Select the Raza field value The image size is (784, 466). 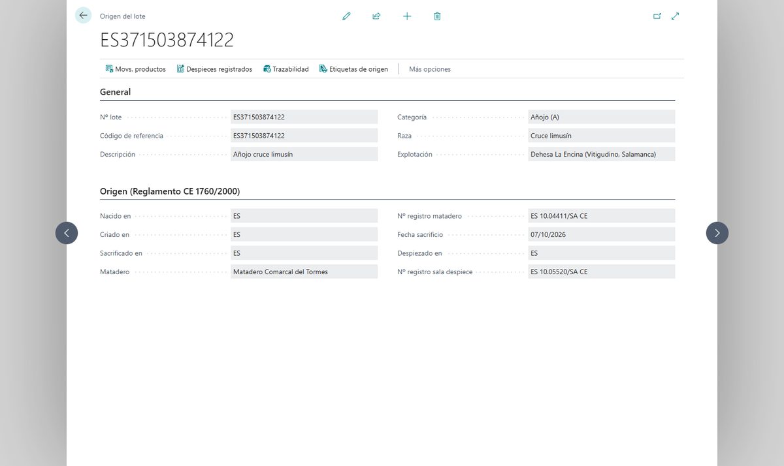(602, 136)
